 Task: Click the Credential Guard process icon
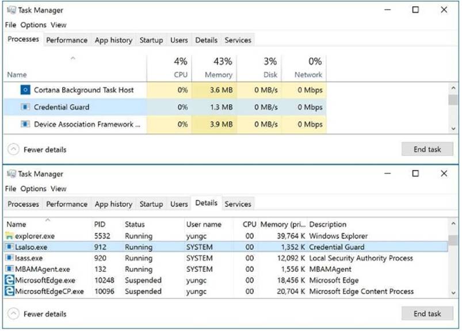25,107
